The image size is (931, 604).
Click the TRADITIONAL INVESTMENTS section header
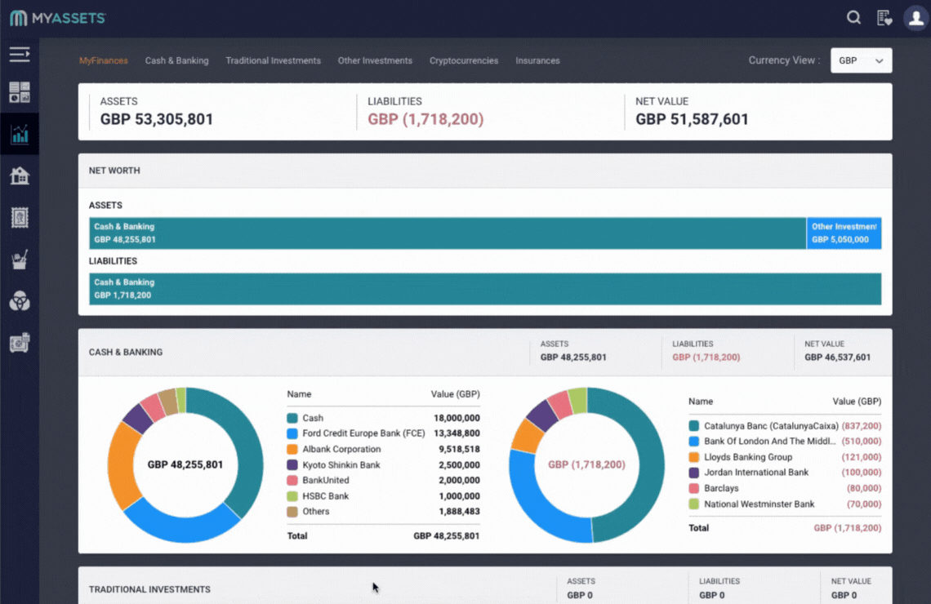[x=149, y=589]
